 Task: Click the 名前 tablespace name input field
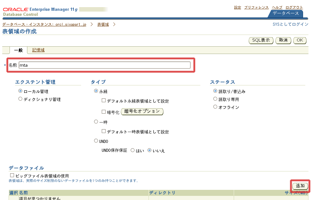[105, 65]
